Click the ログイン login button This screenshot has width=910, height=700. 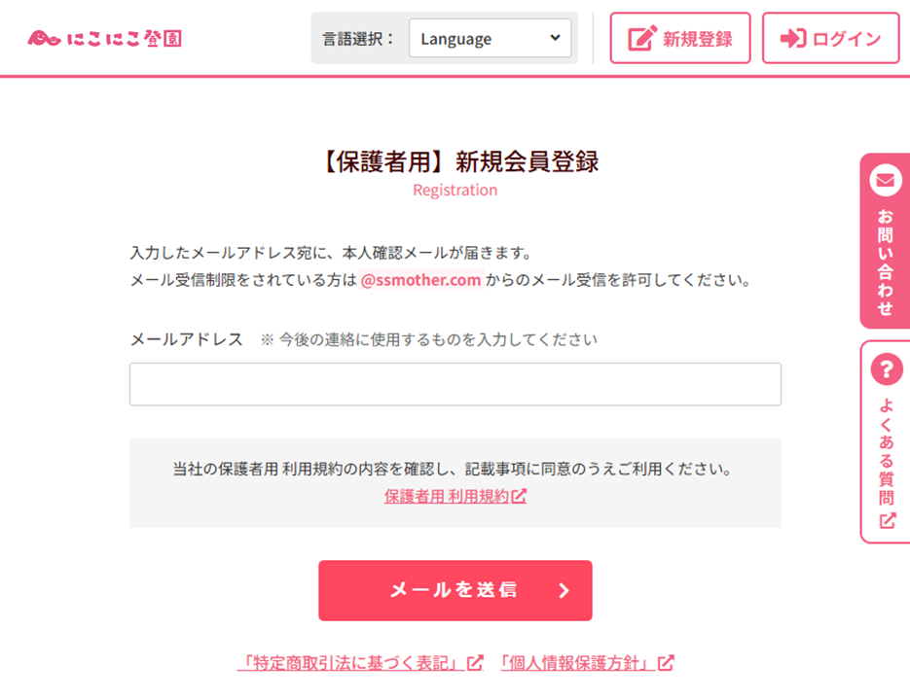830,37
